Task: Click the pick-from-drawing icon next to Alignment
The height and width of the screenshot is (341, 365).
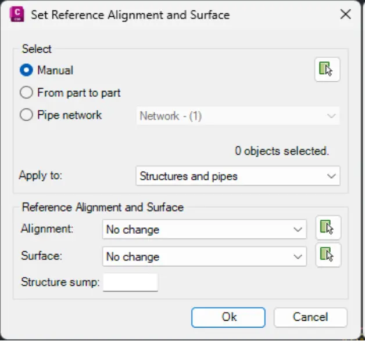Action: tap(328, 228)
